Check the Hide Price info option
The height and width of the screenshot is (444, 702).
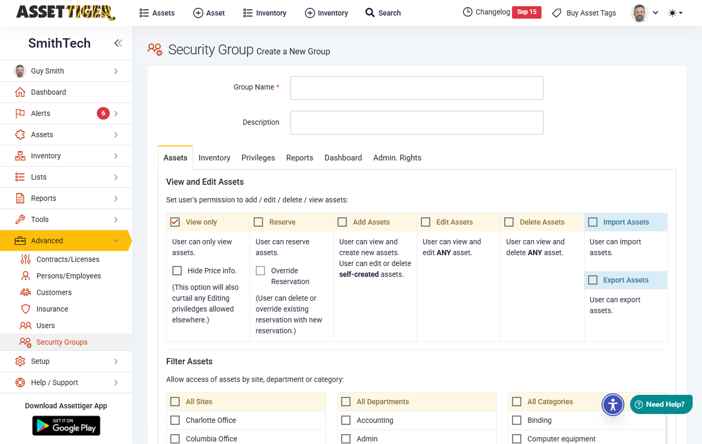pos(177,271)
